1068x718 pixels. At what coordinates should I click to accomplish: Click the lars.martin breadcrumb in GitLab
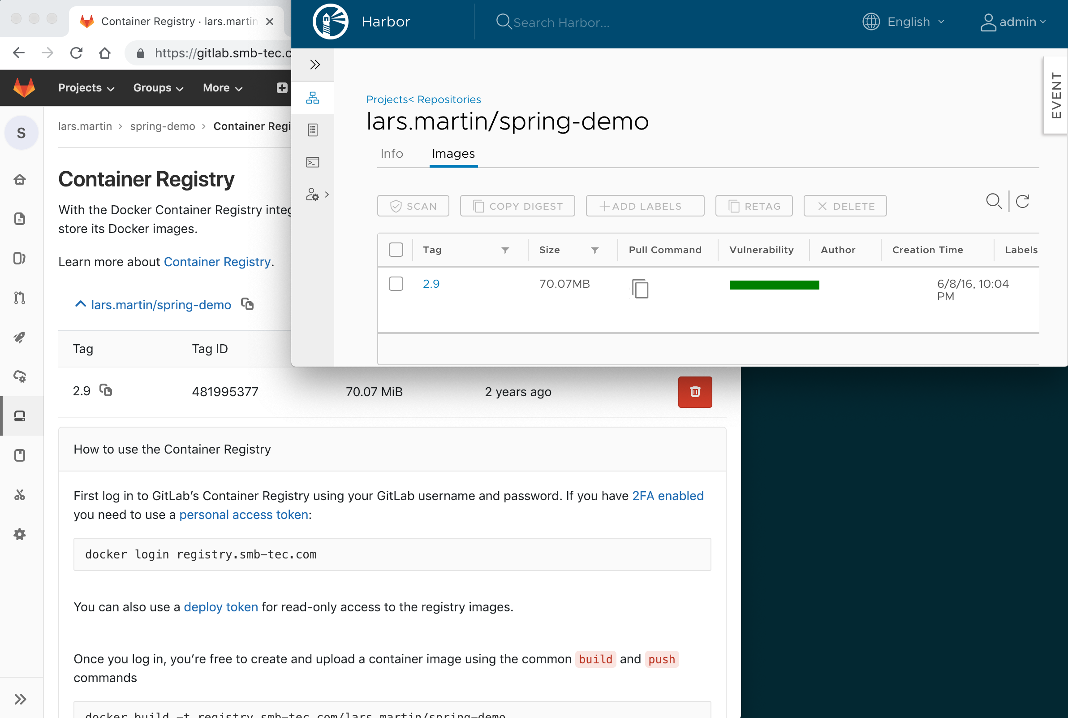coord(85,126)
